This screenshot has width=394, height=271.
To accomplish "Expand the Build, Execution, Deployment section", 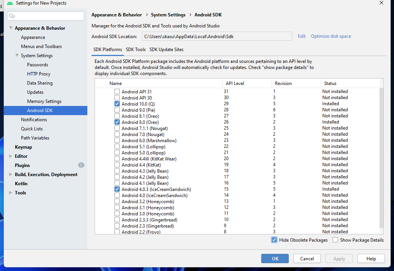I will click(11, 174).
